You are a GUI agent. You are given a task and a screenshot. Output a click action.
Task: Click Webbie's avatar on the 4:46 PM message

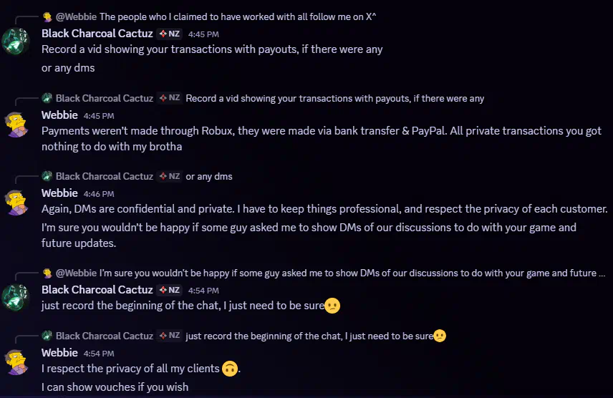(16, 203)
